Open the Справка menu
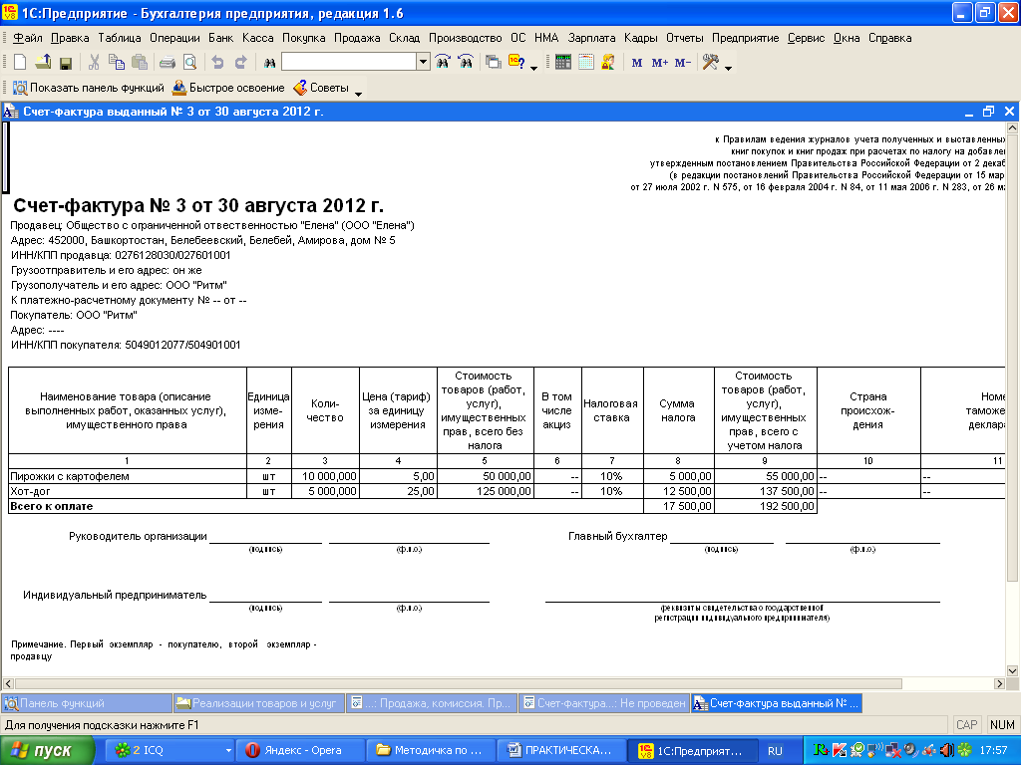The image size is (1021, 765). (x=889, y=38)
